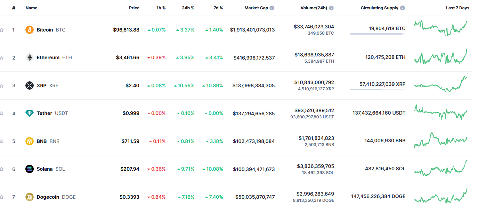The image size is (478, 207).
Task: Open the Ethereum ETH name link
Action: coord(54,57)
